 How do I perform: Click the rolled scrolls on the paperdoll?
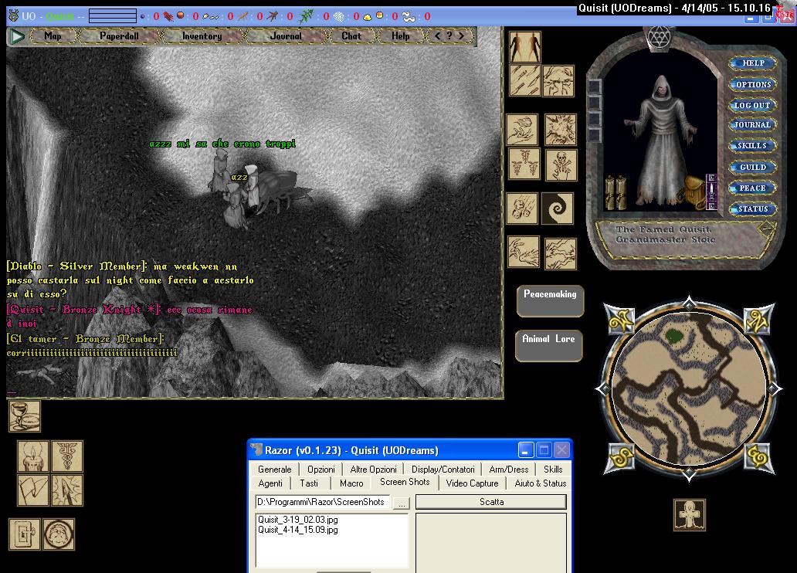pyautogui.click(x=616, y=192)
